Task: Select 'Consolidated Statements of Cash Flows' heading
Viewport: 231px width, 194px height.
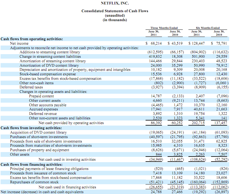Action: coord(115,11)
